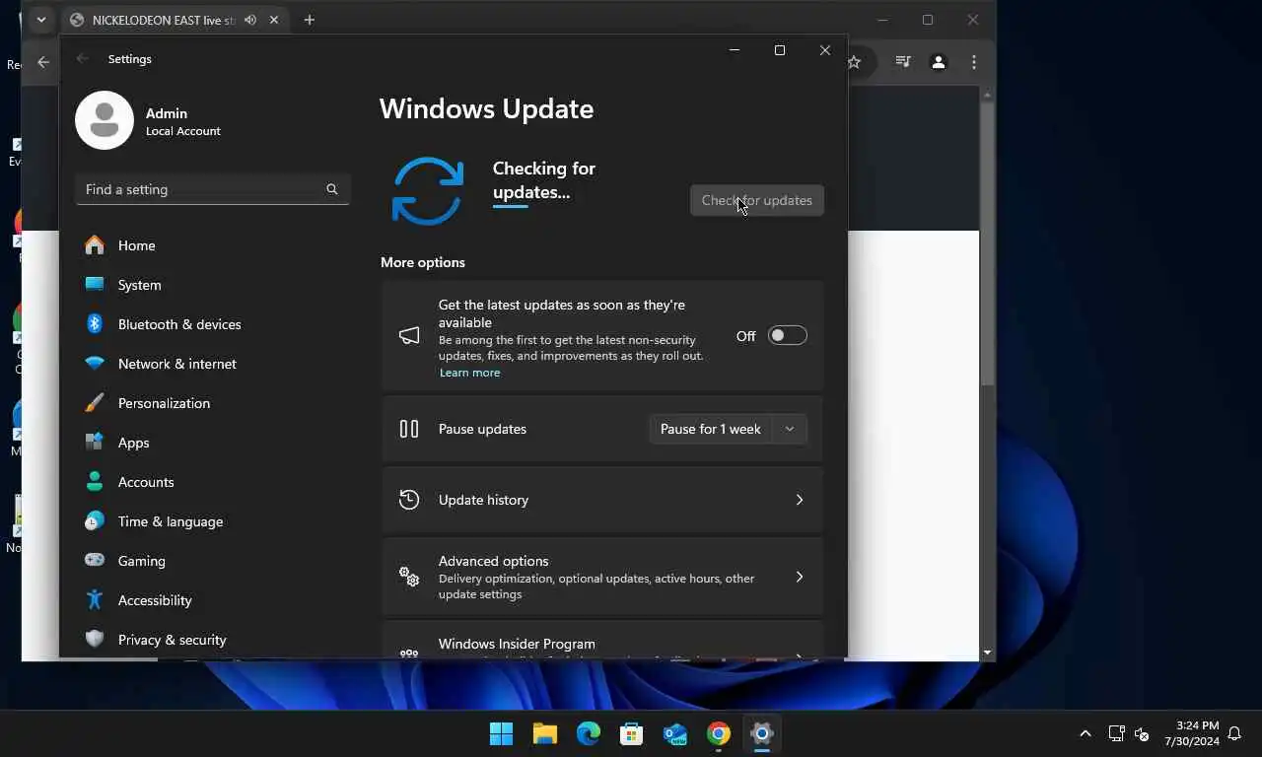Image resolution: width=1262 pixels, height=757 pixels.
Task: Click the pause icon beside Pause updates
Action: tap(409, 429)
